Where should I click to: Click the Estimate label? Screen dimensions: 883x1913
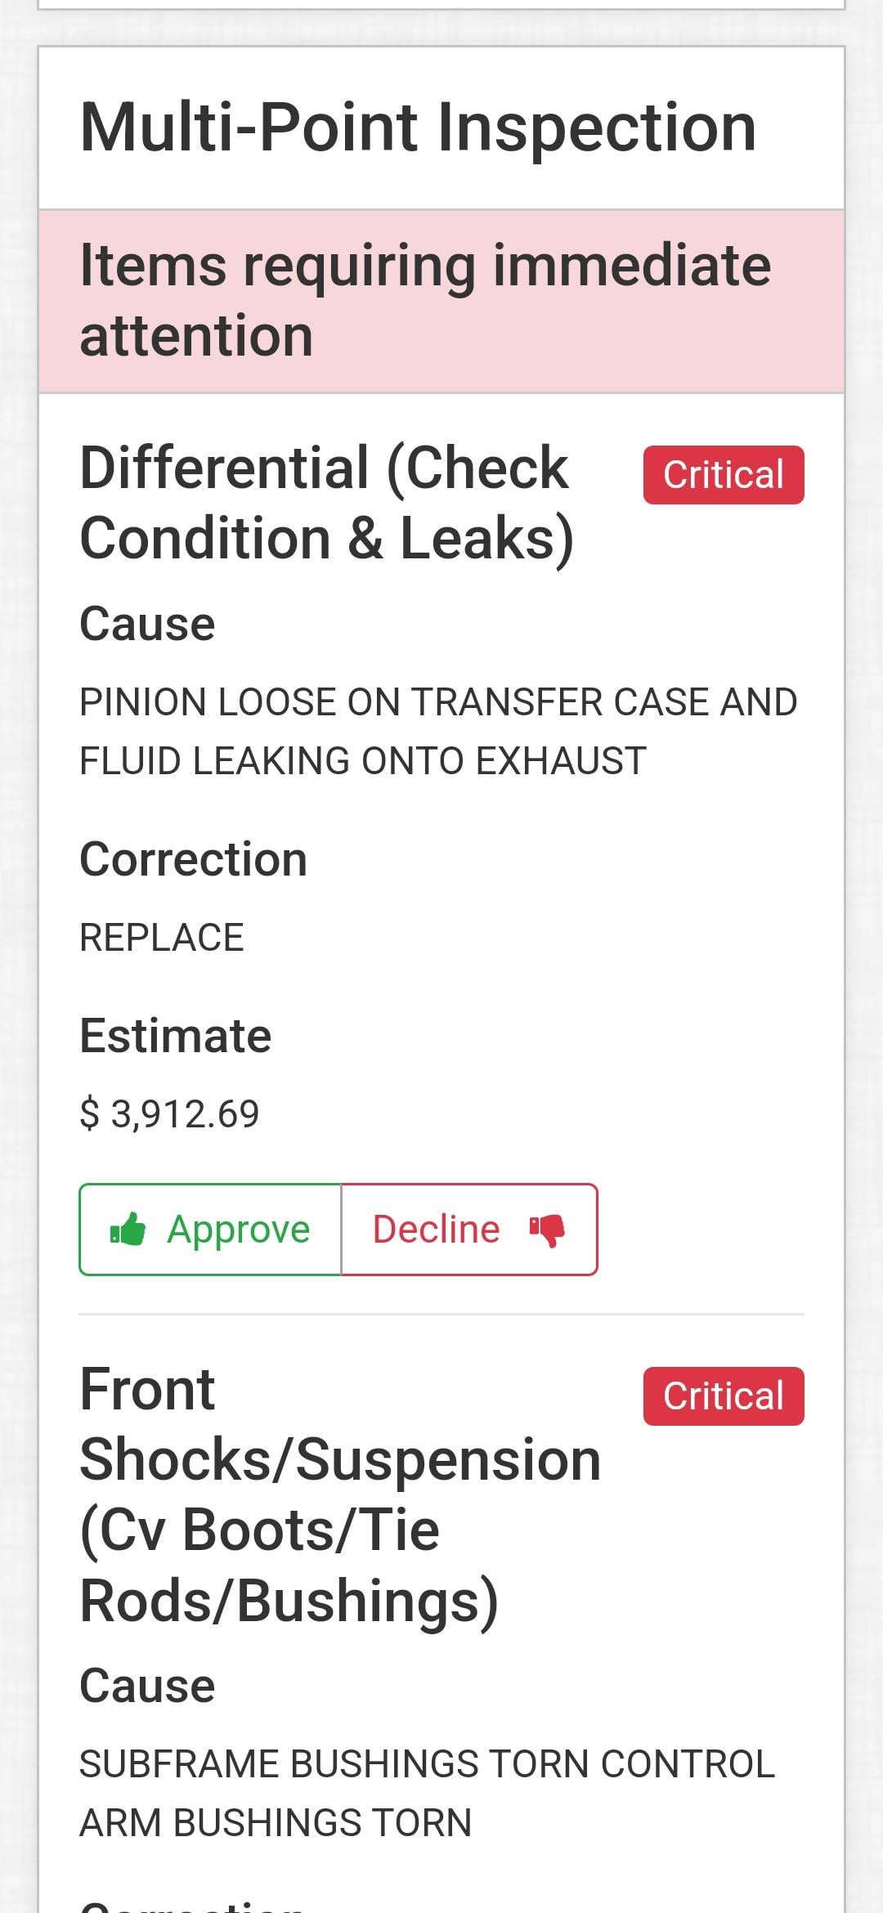[x=175, y=1036]
